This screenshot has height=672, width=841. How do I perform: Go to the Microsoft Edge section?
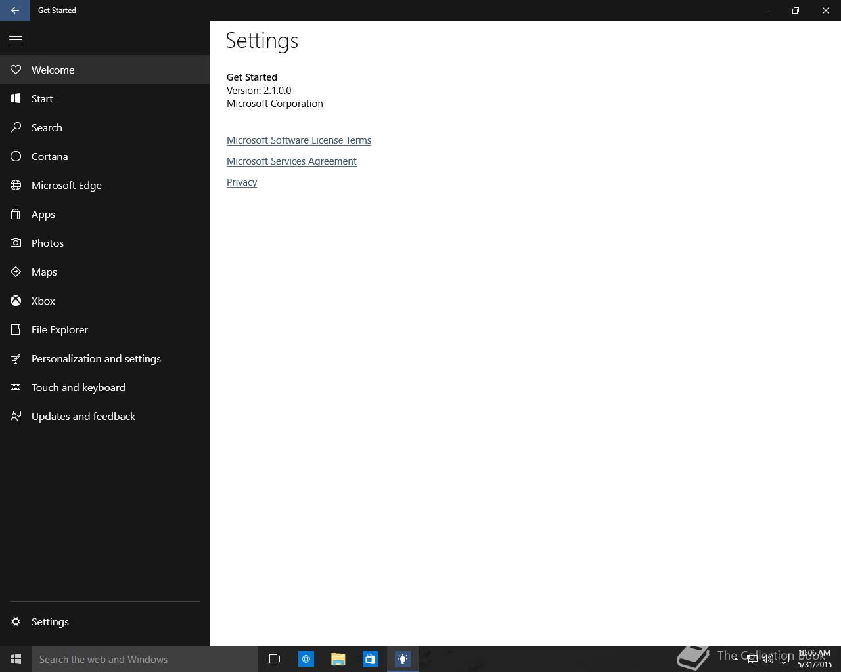click(105, 185)
